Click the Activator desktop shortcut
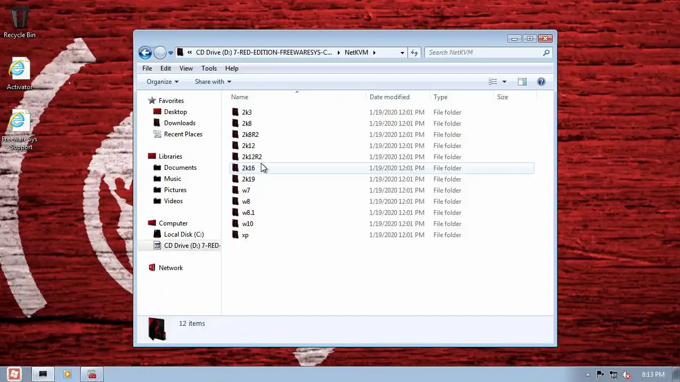The width and height of the screenshot is (680, 382). point(20,74)
